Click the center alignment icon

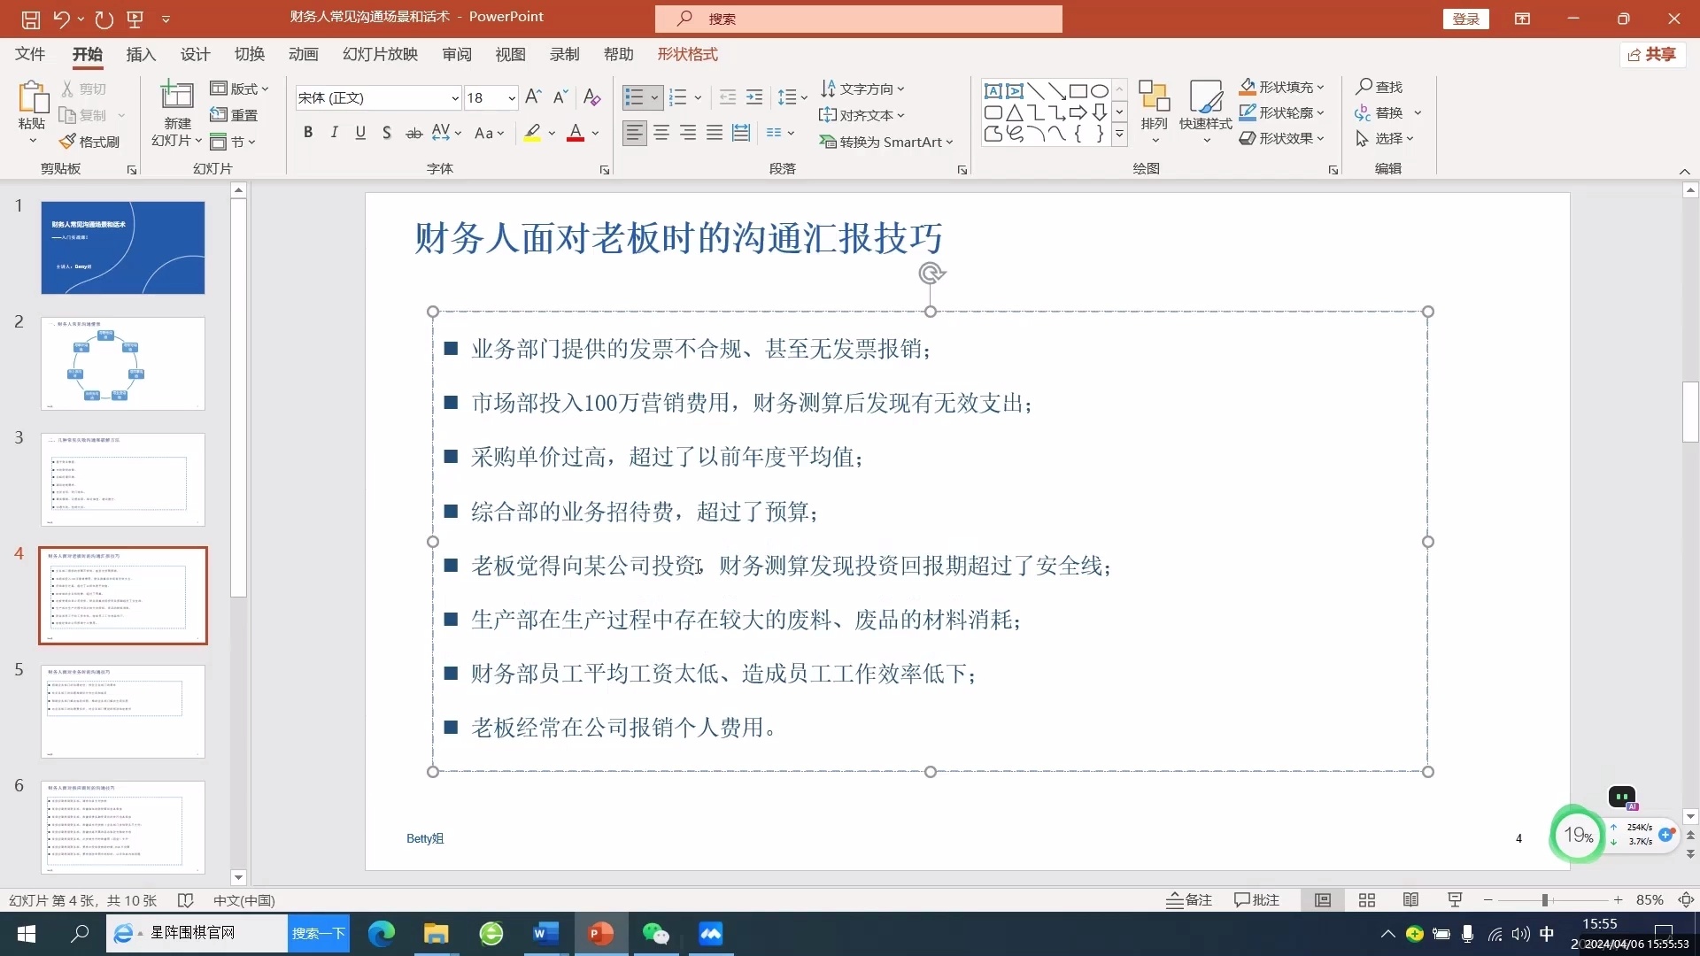pyautogui.click(x=661, y=132)
